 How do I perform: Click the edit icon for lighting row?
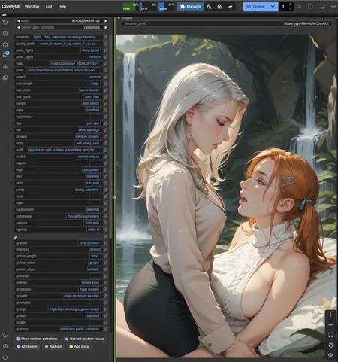[105, 230]
